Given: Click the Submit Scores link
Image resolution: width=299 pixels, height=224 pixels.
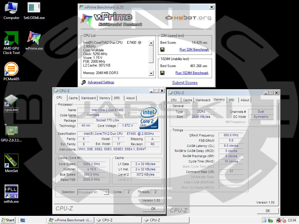Looking at the screenshot, I should [185, 83].
